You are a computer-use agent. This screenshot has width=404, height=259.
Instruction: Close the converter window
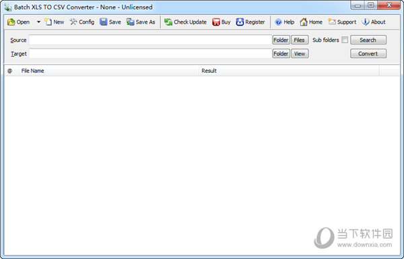(389, 5)
